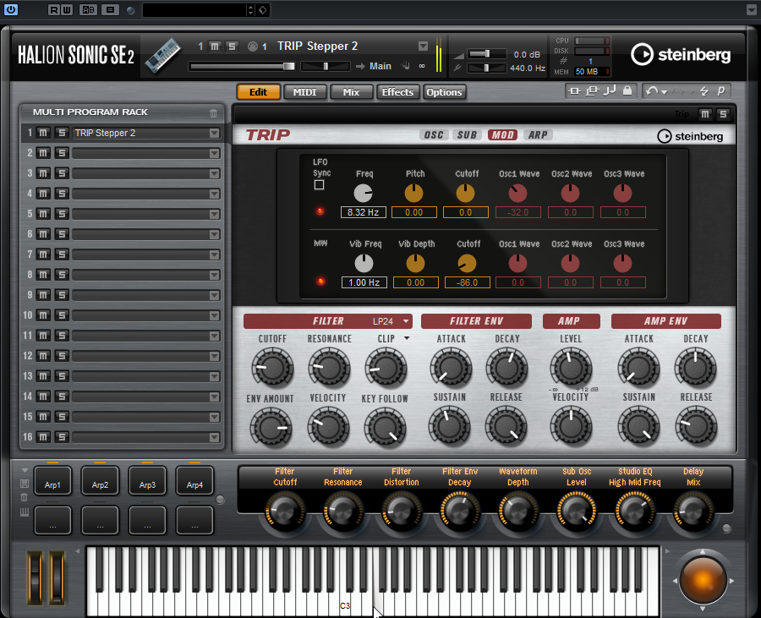Toggle mute button in the header program slot

pos(215,46)
